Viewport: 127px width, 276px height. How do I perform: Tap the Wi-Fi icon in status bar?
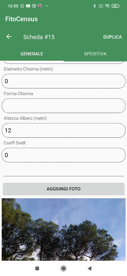[x=107, y=6]
